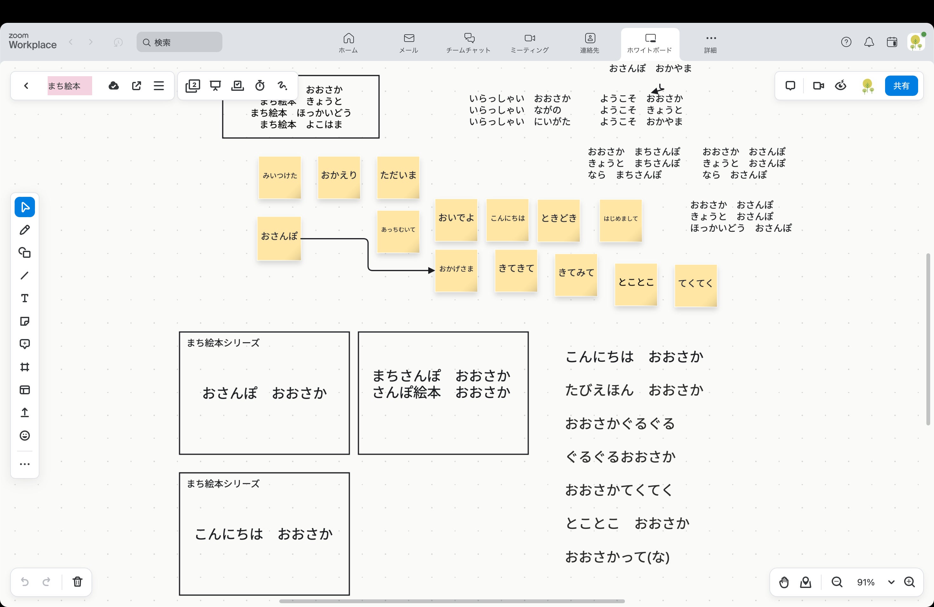Image resolution: width=934 pixels, height=607 pixels.
Task: Expand the 91% zoom level dropdown
Action: [891, 582]
